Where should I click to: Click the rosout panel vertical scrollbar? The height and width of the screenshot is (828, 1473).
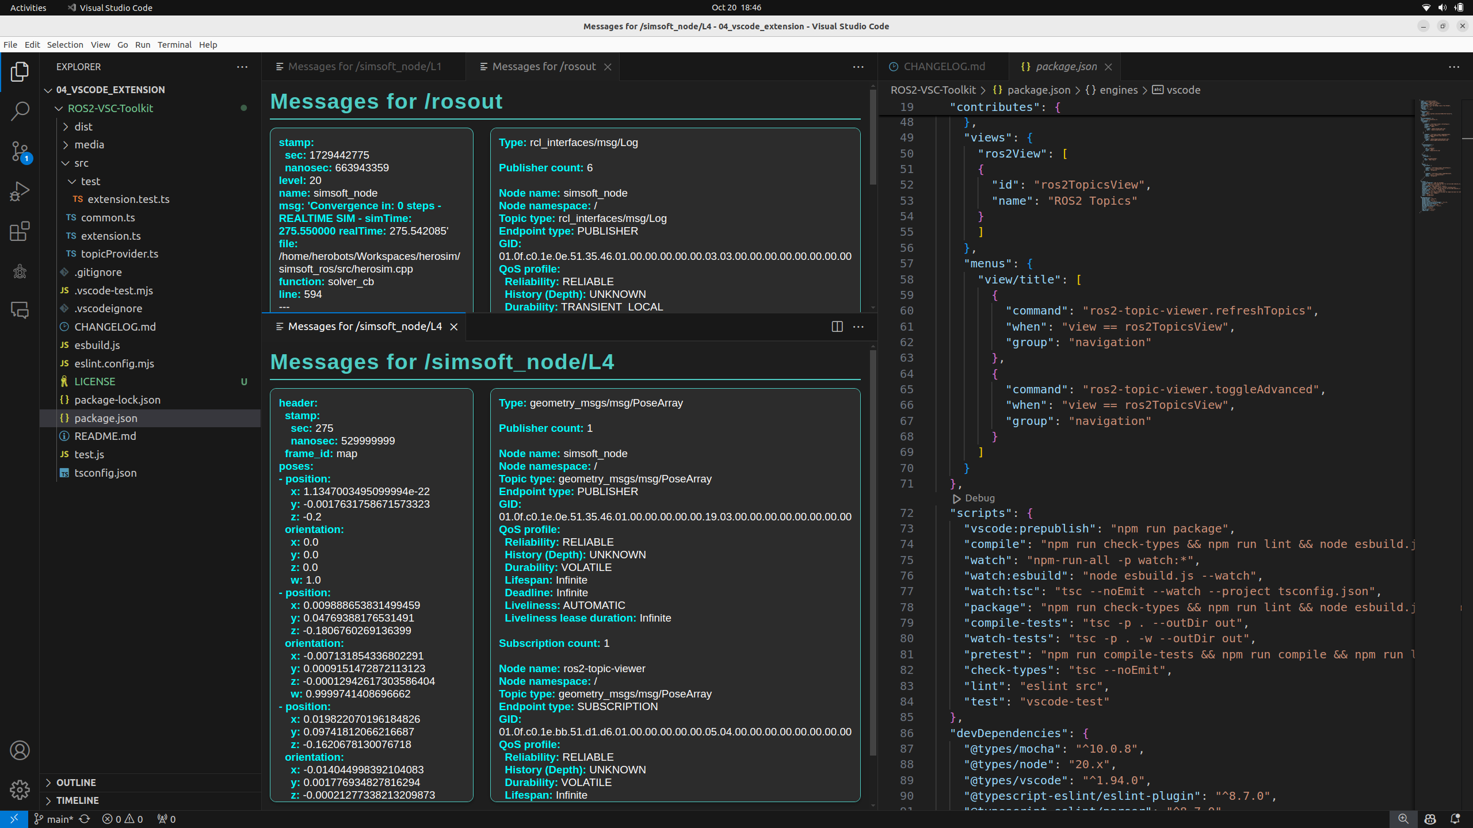[873, 138]
